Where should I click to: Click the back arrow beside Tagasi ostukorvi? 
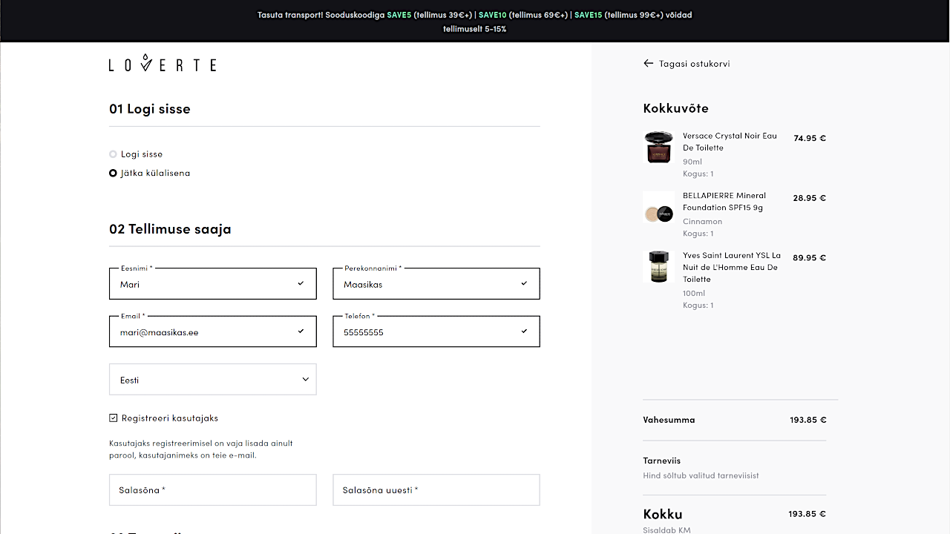(649, 64)
